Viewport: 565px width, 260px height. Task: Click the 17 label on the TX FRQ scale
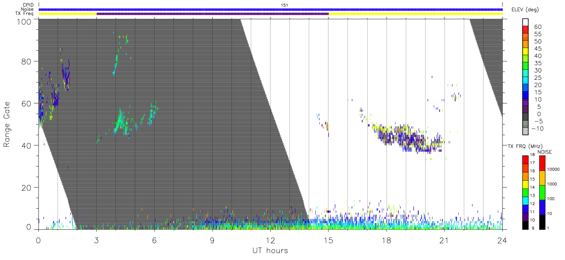(x=532, y=163)
